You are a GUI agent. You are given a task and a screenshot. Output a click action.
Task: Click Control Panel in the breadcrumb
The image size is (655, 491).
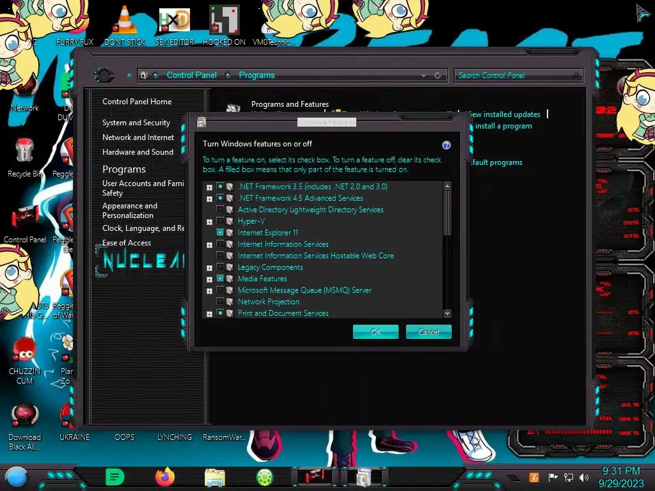(192, 75)
